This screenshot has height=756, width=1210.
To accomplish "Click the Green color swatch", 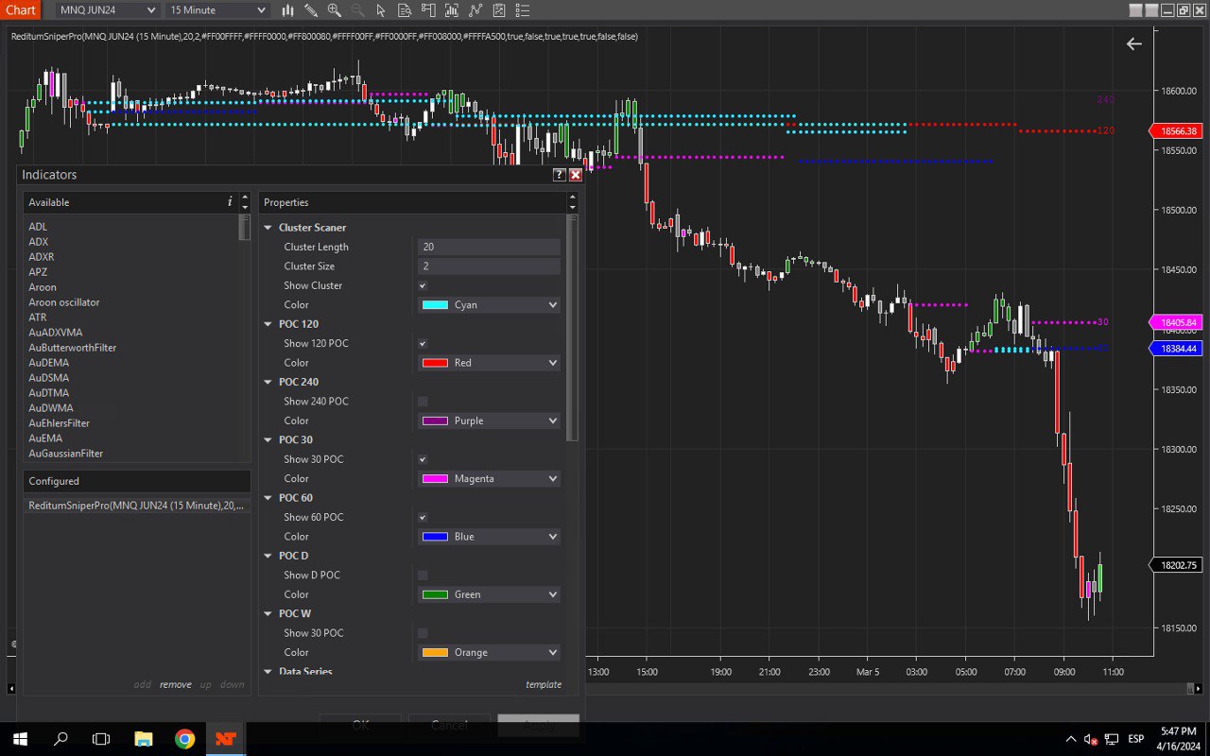I will point(435,594).
